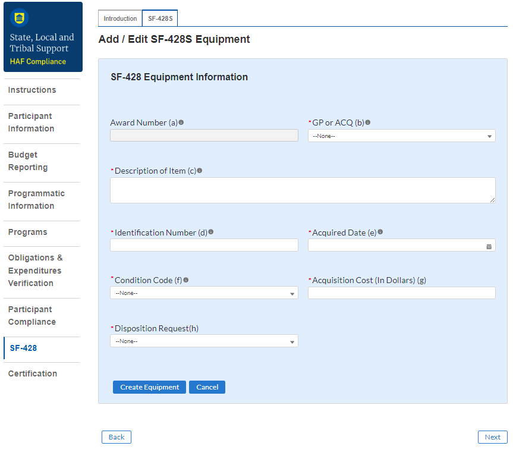Open the calendar picker in Acquired Date field
Image resolution: width=513 pixels, height=449 pixels.
[489, 246]
